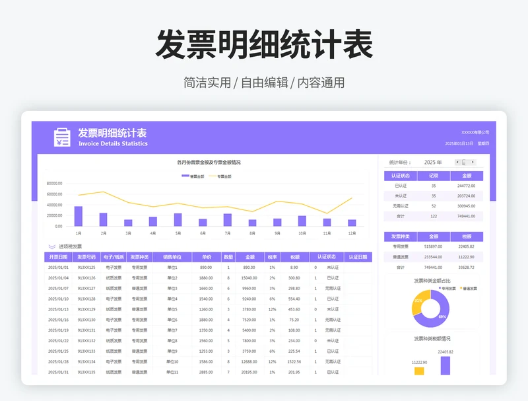Click the 认证状态 header in the invoice table
The image size is (528, 401).
[327, 257]
